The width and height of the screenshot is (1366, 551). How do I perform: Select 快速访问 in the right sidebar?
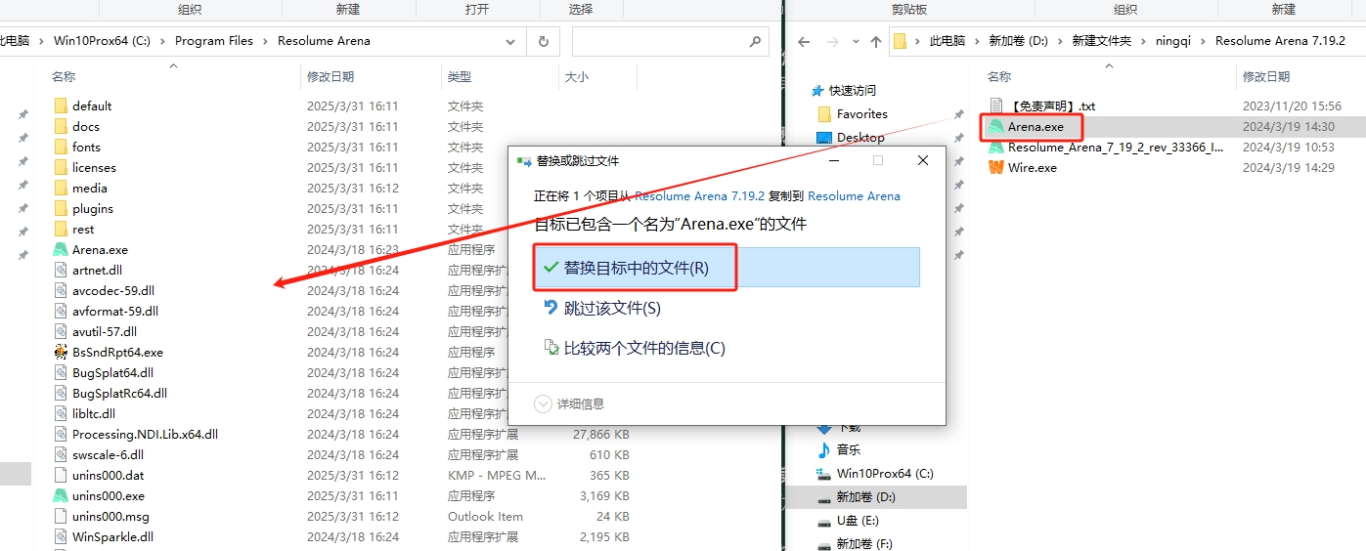(x=853, y=90)
